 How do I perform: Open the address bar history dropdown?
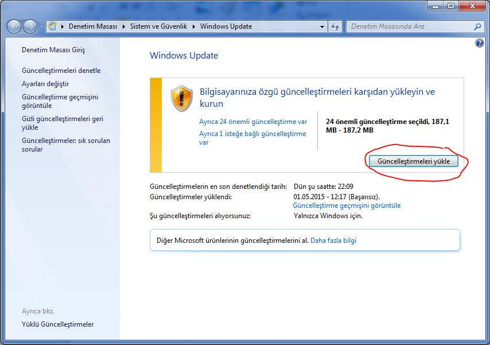click(x=322, y=26)
